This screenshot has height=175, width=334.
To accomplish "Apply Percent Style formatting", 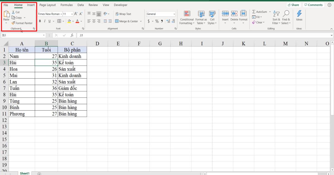I will (157, 21).
